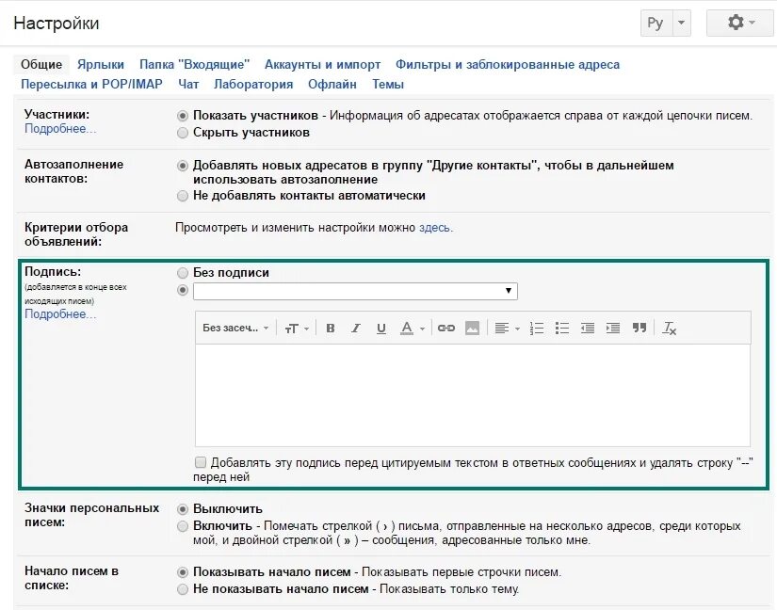Open the settings gear menu
This screenshot has height=610, width=777.
tap(740, 23)
